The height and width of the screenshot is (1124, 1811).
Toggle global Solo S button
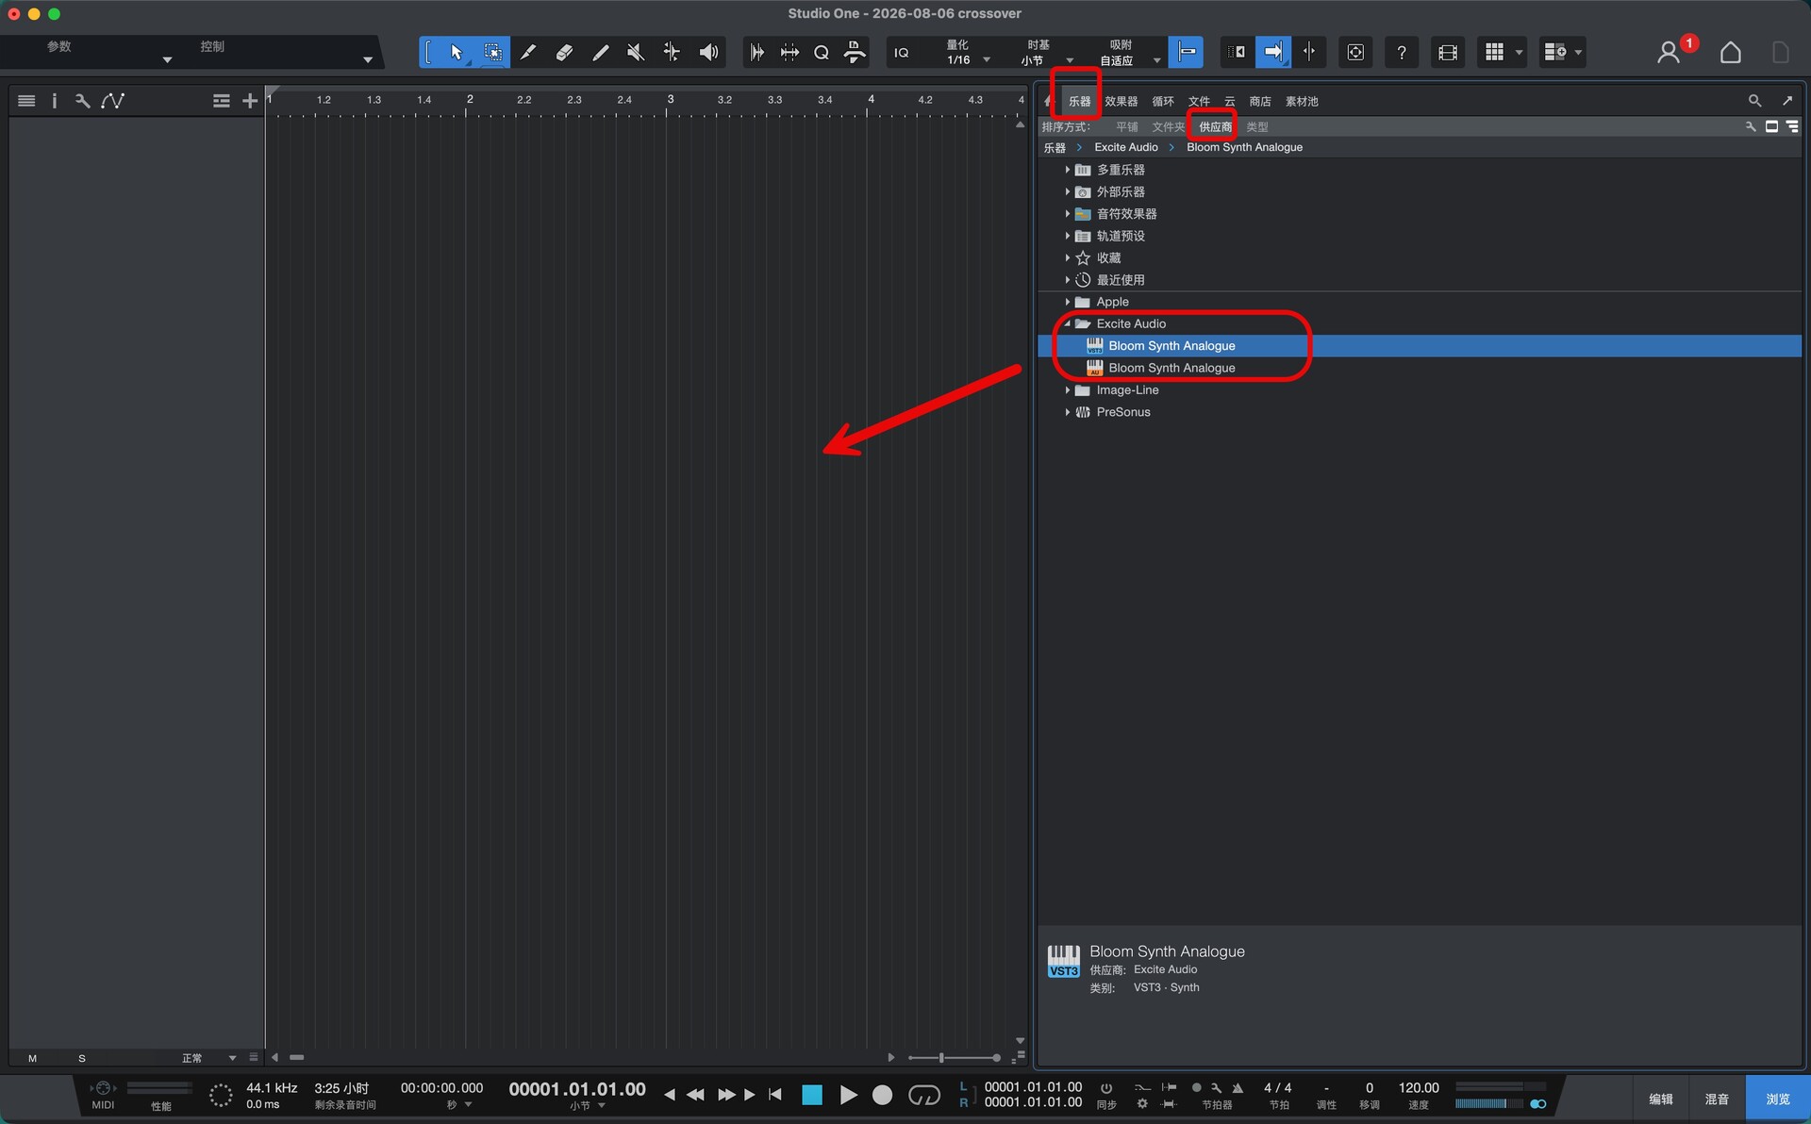(82, 1058)
